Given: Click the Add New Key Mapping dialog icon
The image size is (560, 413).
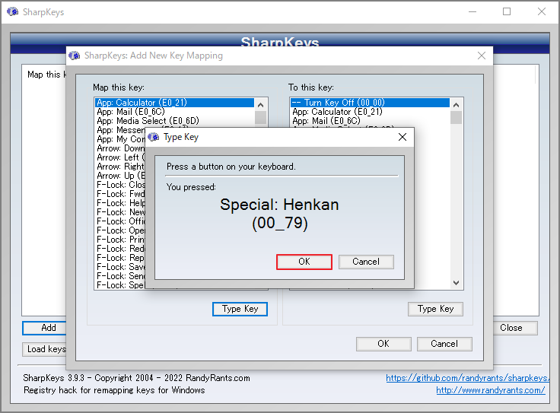Looking at the screenshot, I should click(x=75, y=56).
